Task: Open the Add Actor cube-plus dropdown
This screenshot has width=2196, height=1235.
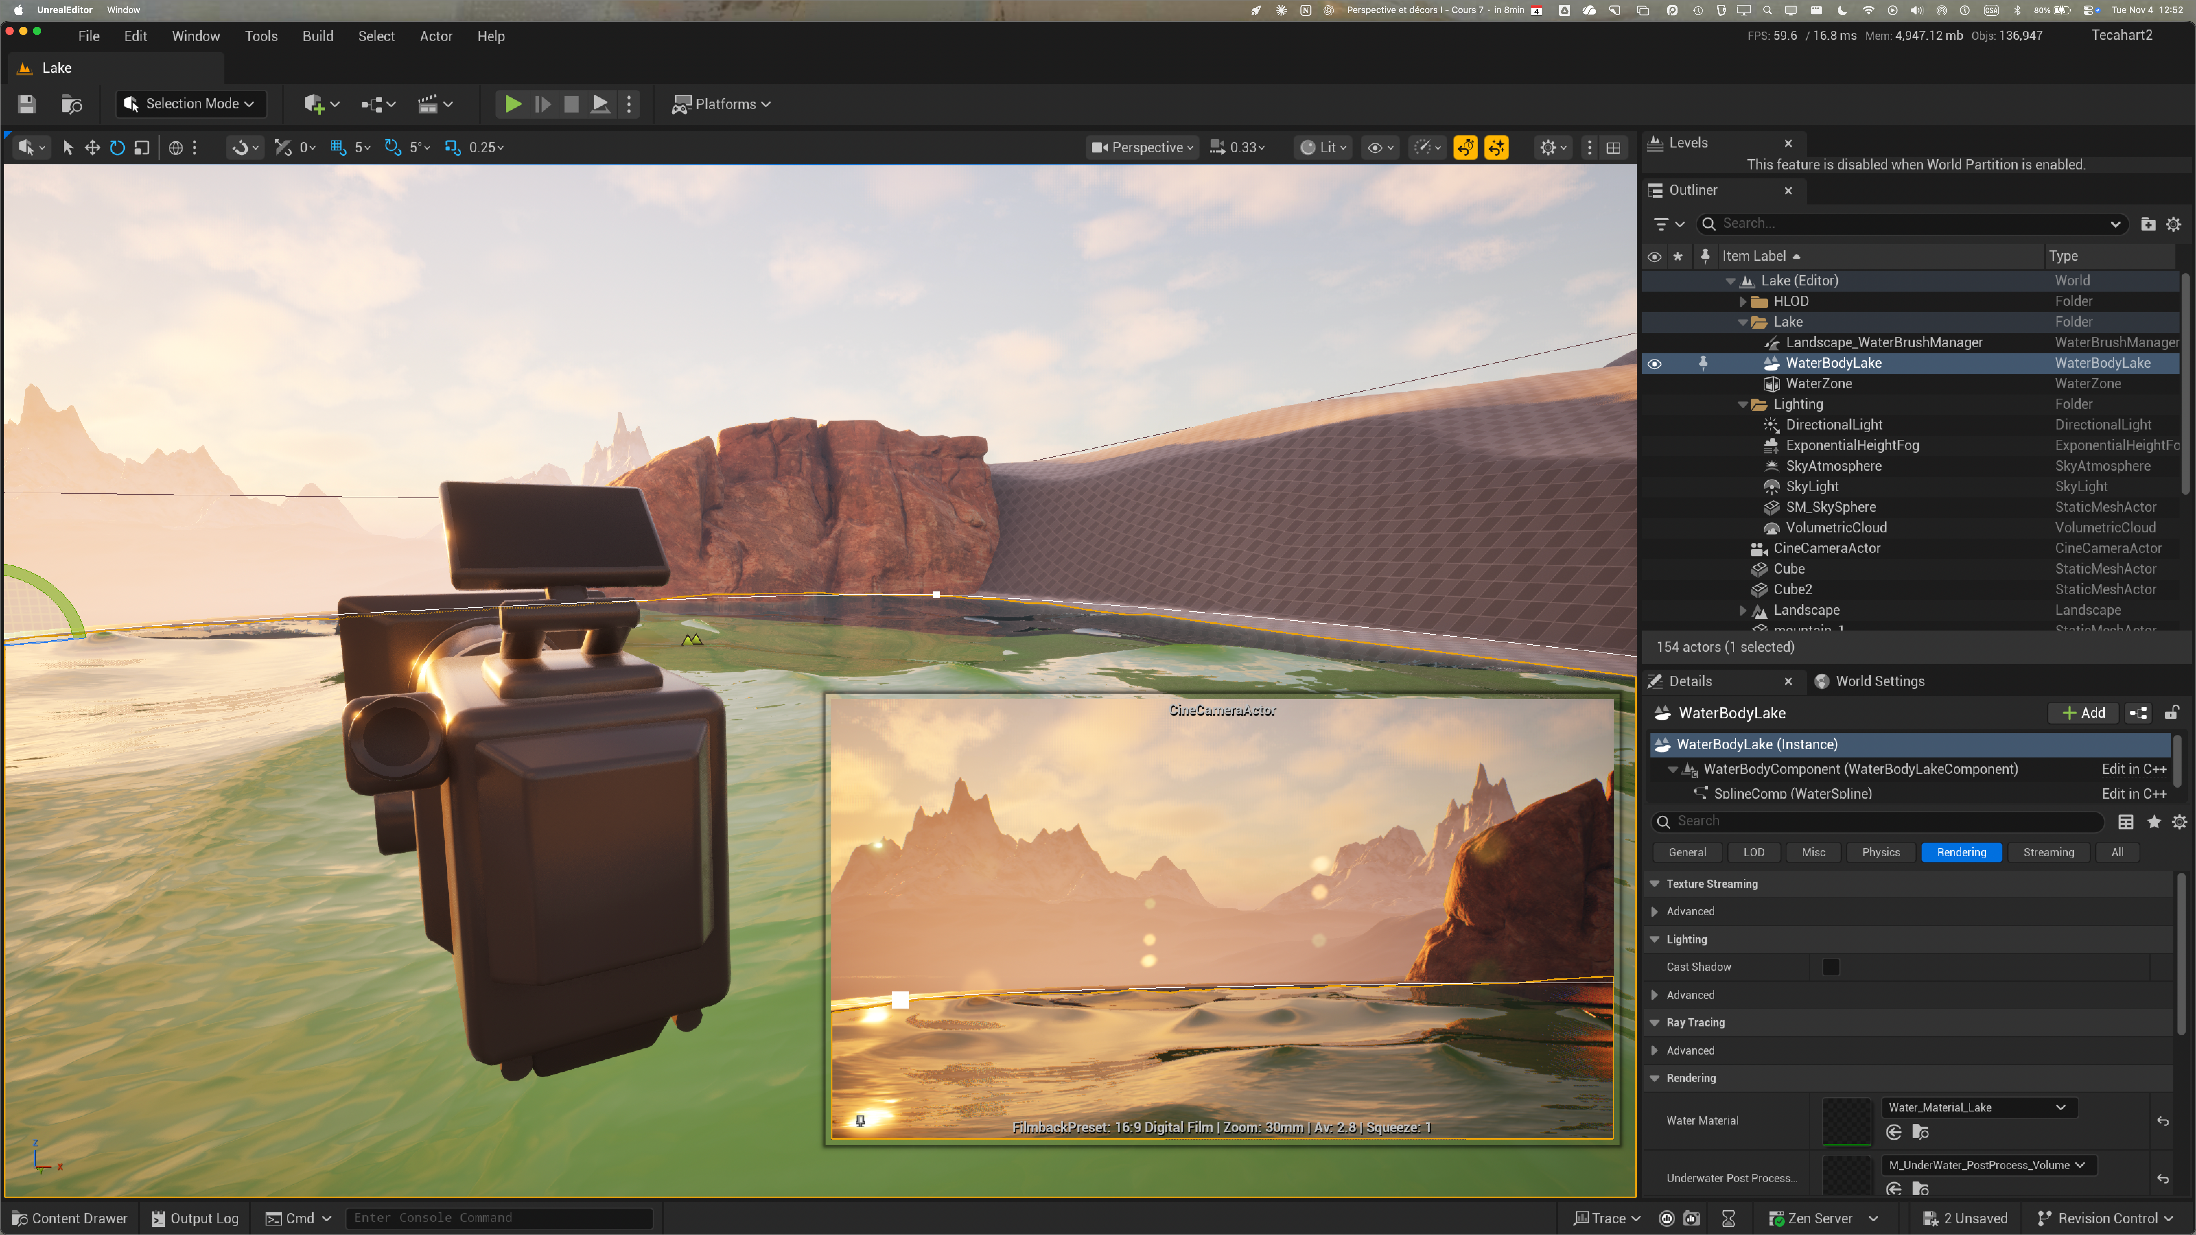Action: 322,104
